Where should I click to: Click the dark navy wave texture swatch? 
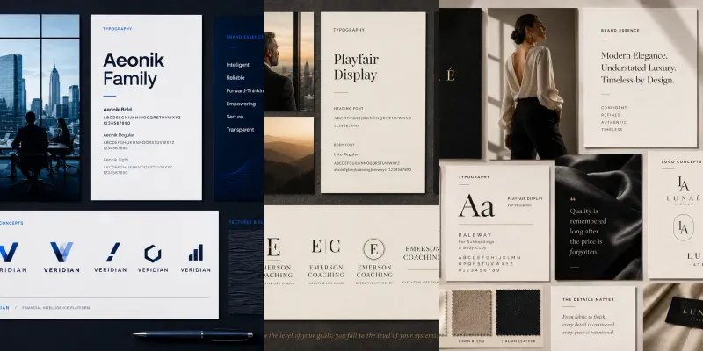(x=246, y=272)
